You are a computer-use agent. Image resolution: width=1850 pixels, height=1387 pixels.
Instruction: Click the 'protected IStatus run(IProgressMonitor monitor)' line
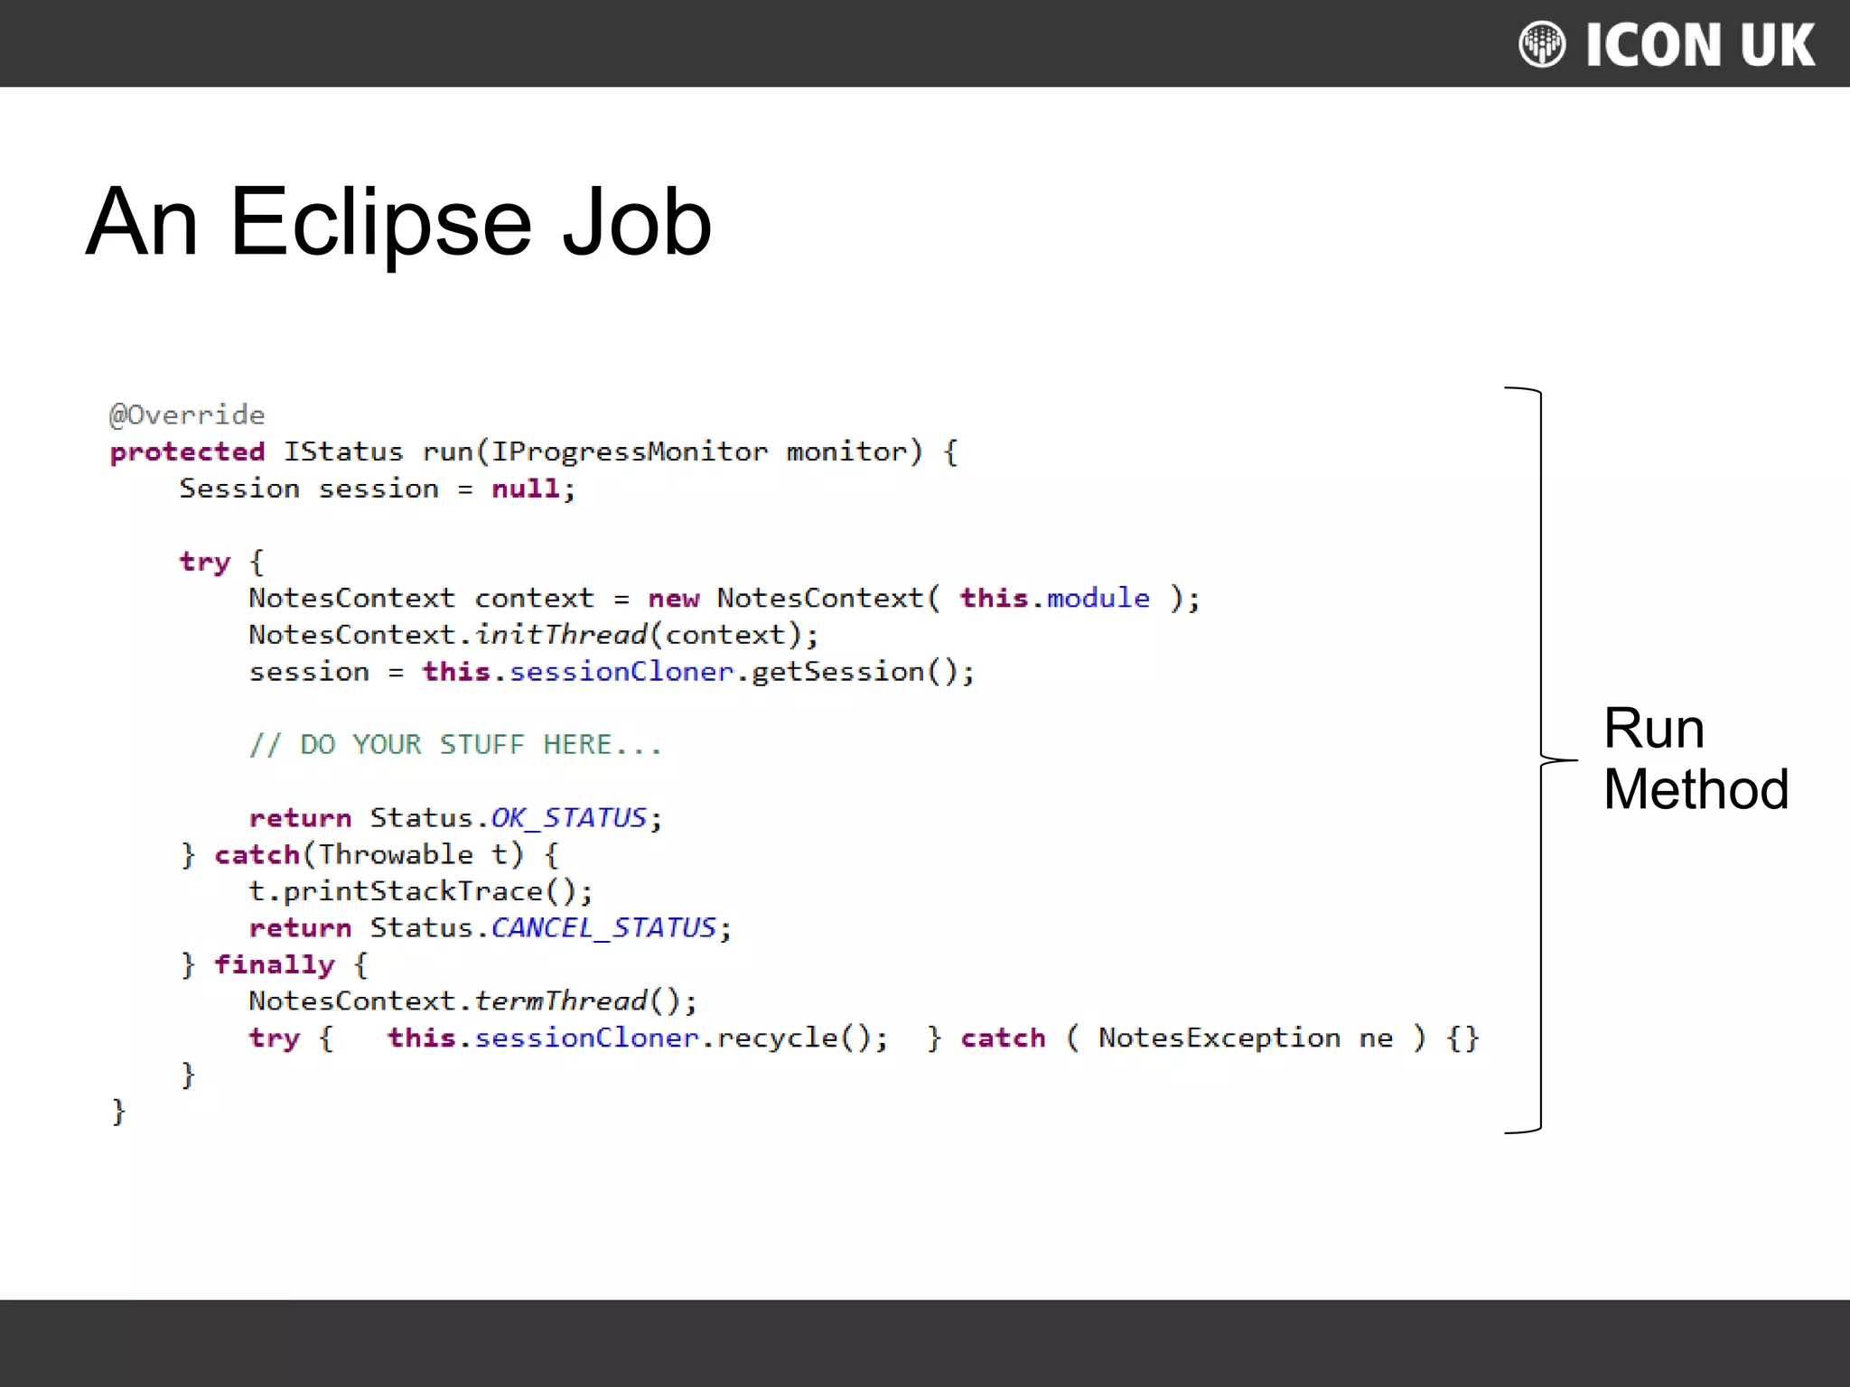534,451
